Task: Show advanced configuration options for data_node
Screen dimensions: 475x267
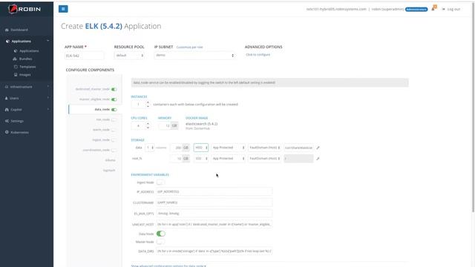Action: coord(168,266)
